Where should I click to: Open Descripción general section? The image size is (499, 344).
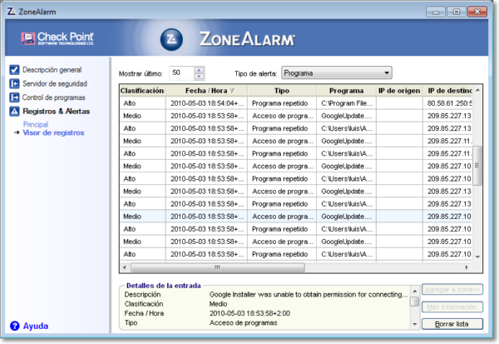coord(52,70)
